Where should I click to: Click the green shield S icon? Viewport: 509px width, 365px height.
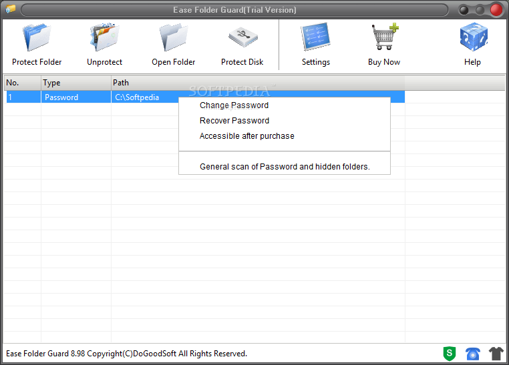click(x=450, y=354)
